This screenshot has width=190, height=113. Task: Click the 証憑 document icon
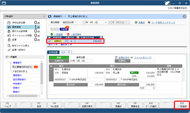pyautogui.click(x=9, y=40)
